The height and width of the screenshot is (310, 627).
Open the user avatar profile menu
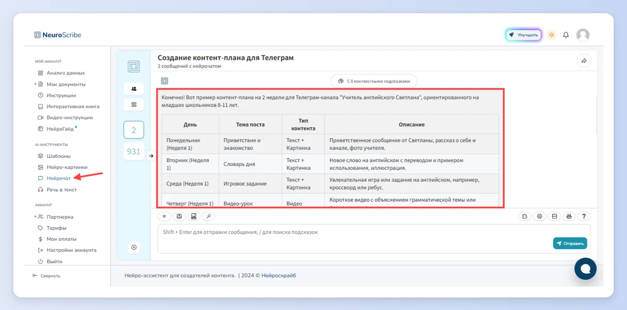583,35
